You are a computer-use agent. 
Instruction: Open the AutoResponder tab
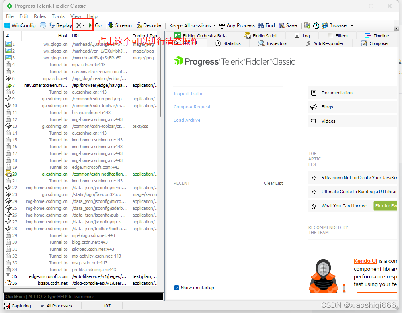[324, 43]
